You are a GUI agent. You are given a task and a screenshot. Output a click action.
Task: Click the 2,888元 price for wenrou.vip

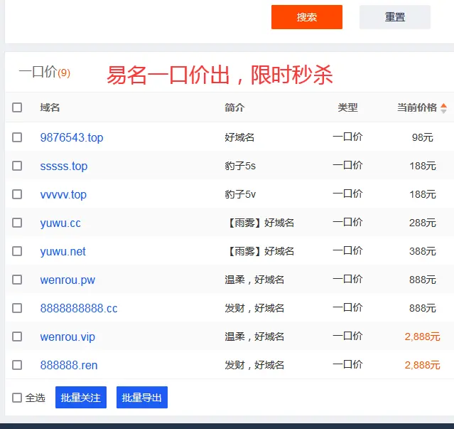(422, 337)
